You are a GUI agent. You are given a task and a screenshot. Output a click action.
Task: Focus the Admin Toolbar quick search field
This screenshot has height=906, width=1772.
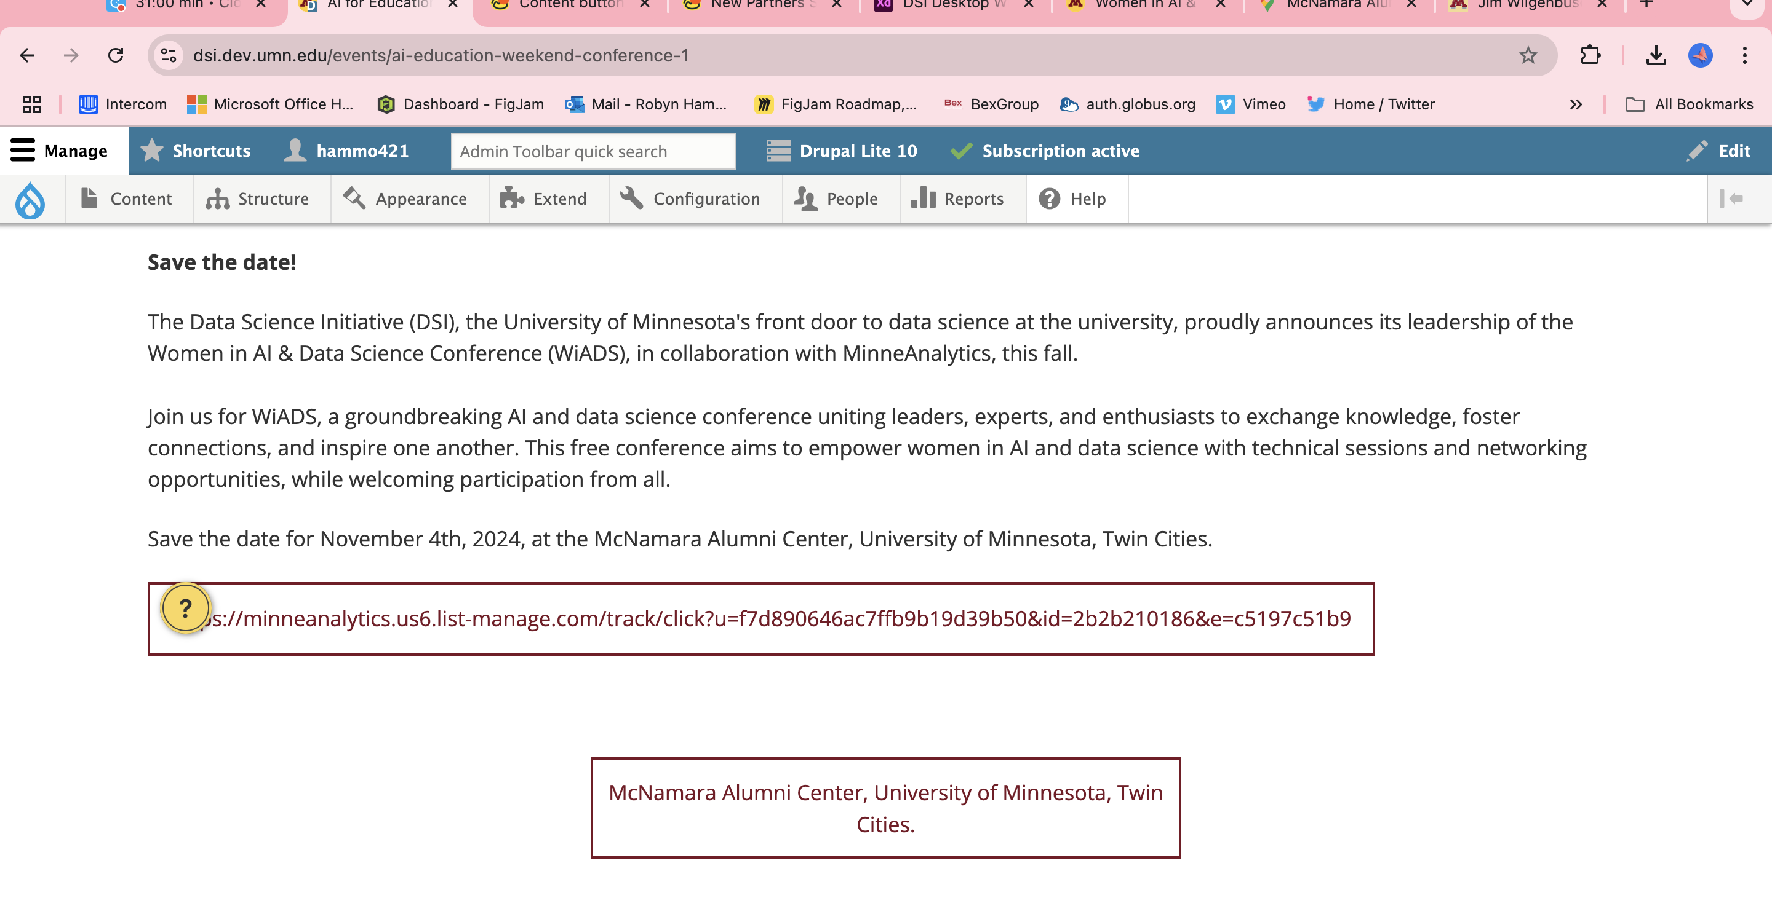593,151
